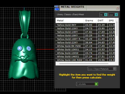This screenshot has height=94, width=125.
Task: Click the 24.73 grams value
Action: point(89,28)
